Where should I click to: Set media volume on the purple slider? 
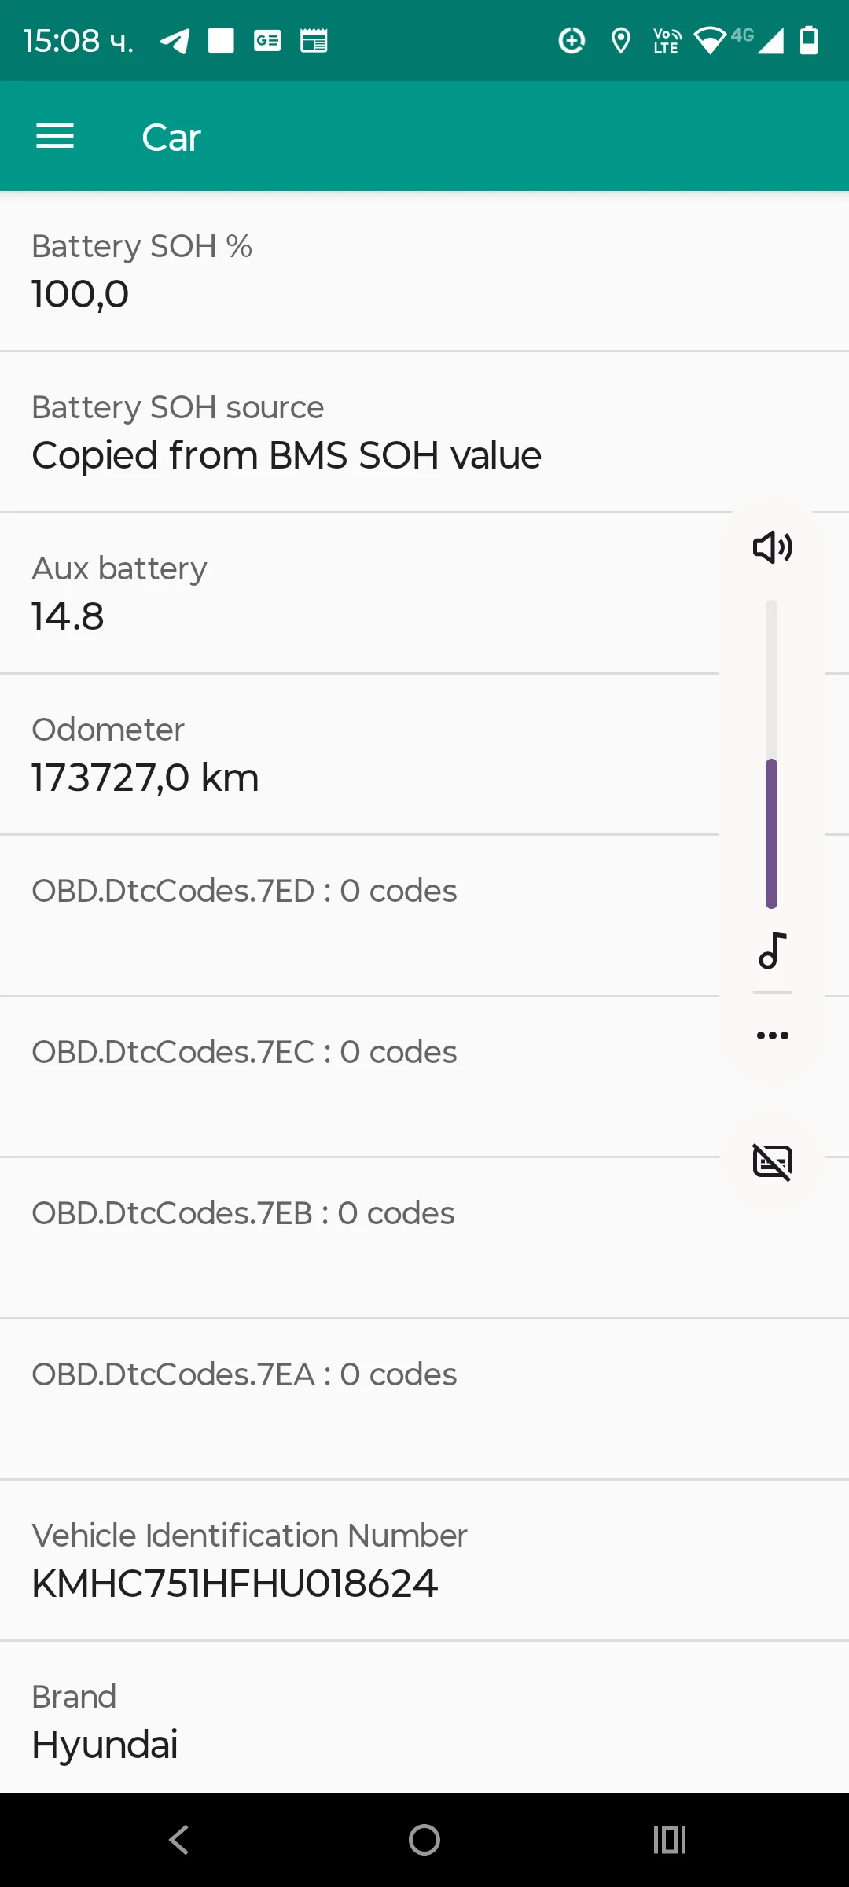[772, 833]
